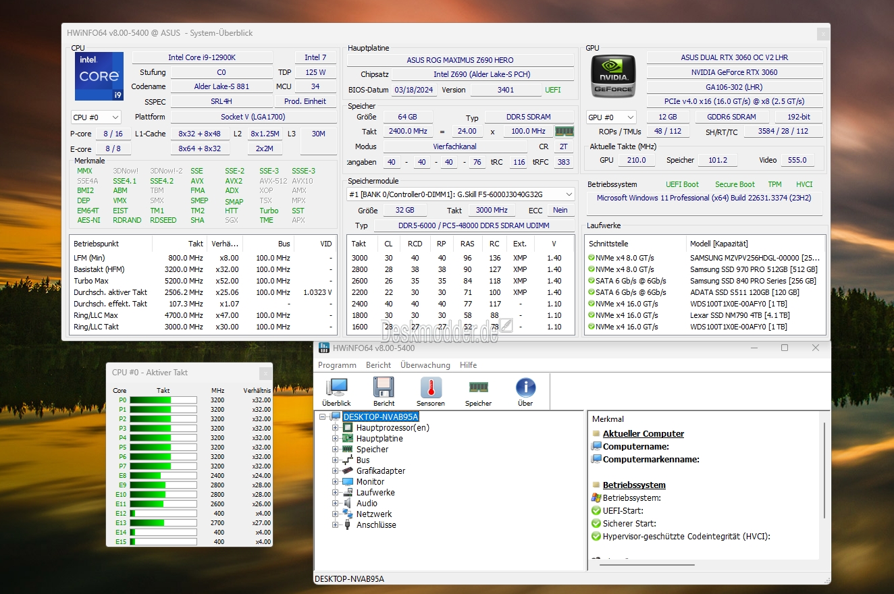
Task: Select Laufwerke tree node
Action: 375,493
